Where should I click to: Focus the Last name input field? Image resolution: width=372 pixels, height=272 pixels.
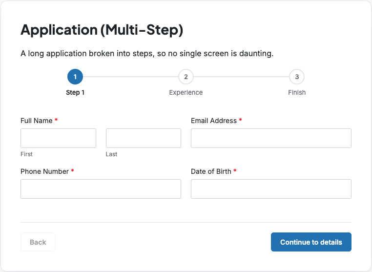(x=144, y=138)
